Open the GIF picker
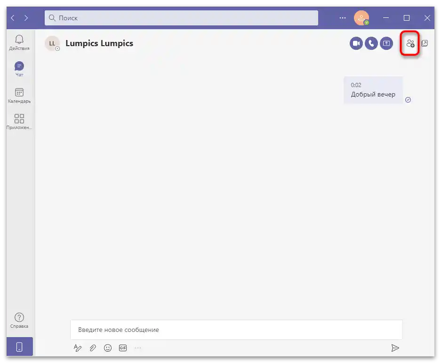The image size is (441, 363). 123,348
